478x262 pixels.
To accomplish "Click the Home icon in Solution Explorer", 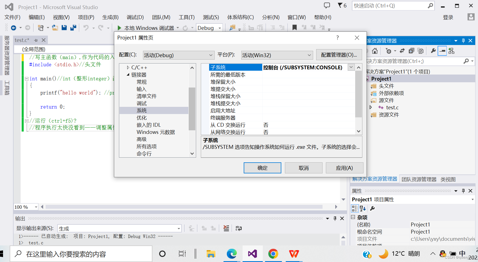I will [x=375, y=51].
